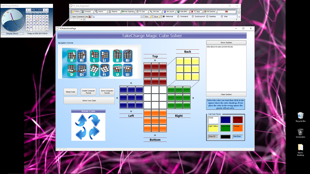Click the Ui move icon
The height and width of the screenshot is (174, 310).
(x=128, y=70)
